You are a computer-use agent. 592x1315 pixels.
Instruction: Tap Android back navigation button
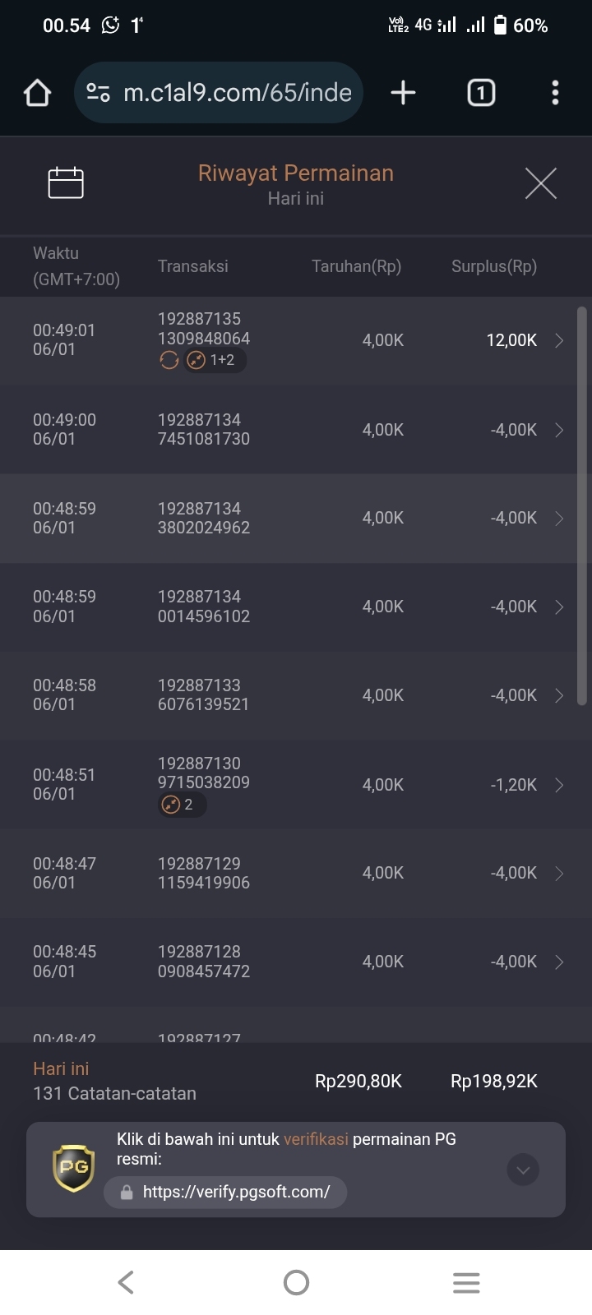click(126, 1282)
